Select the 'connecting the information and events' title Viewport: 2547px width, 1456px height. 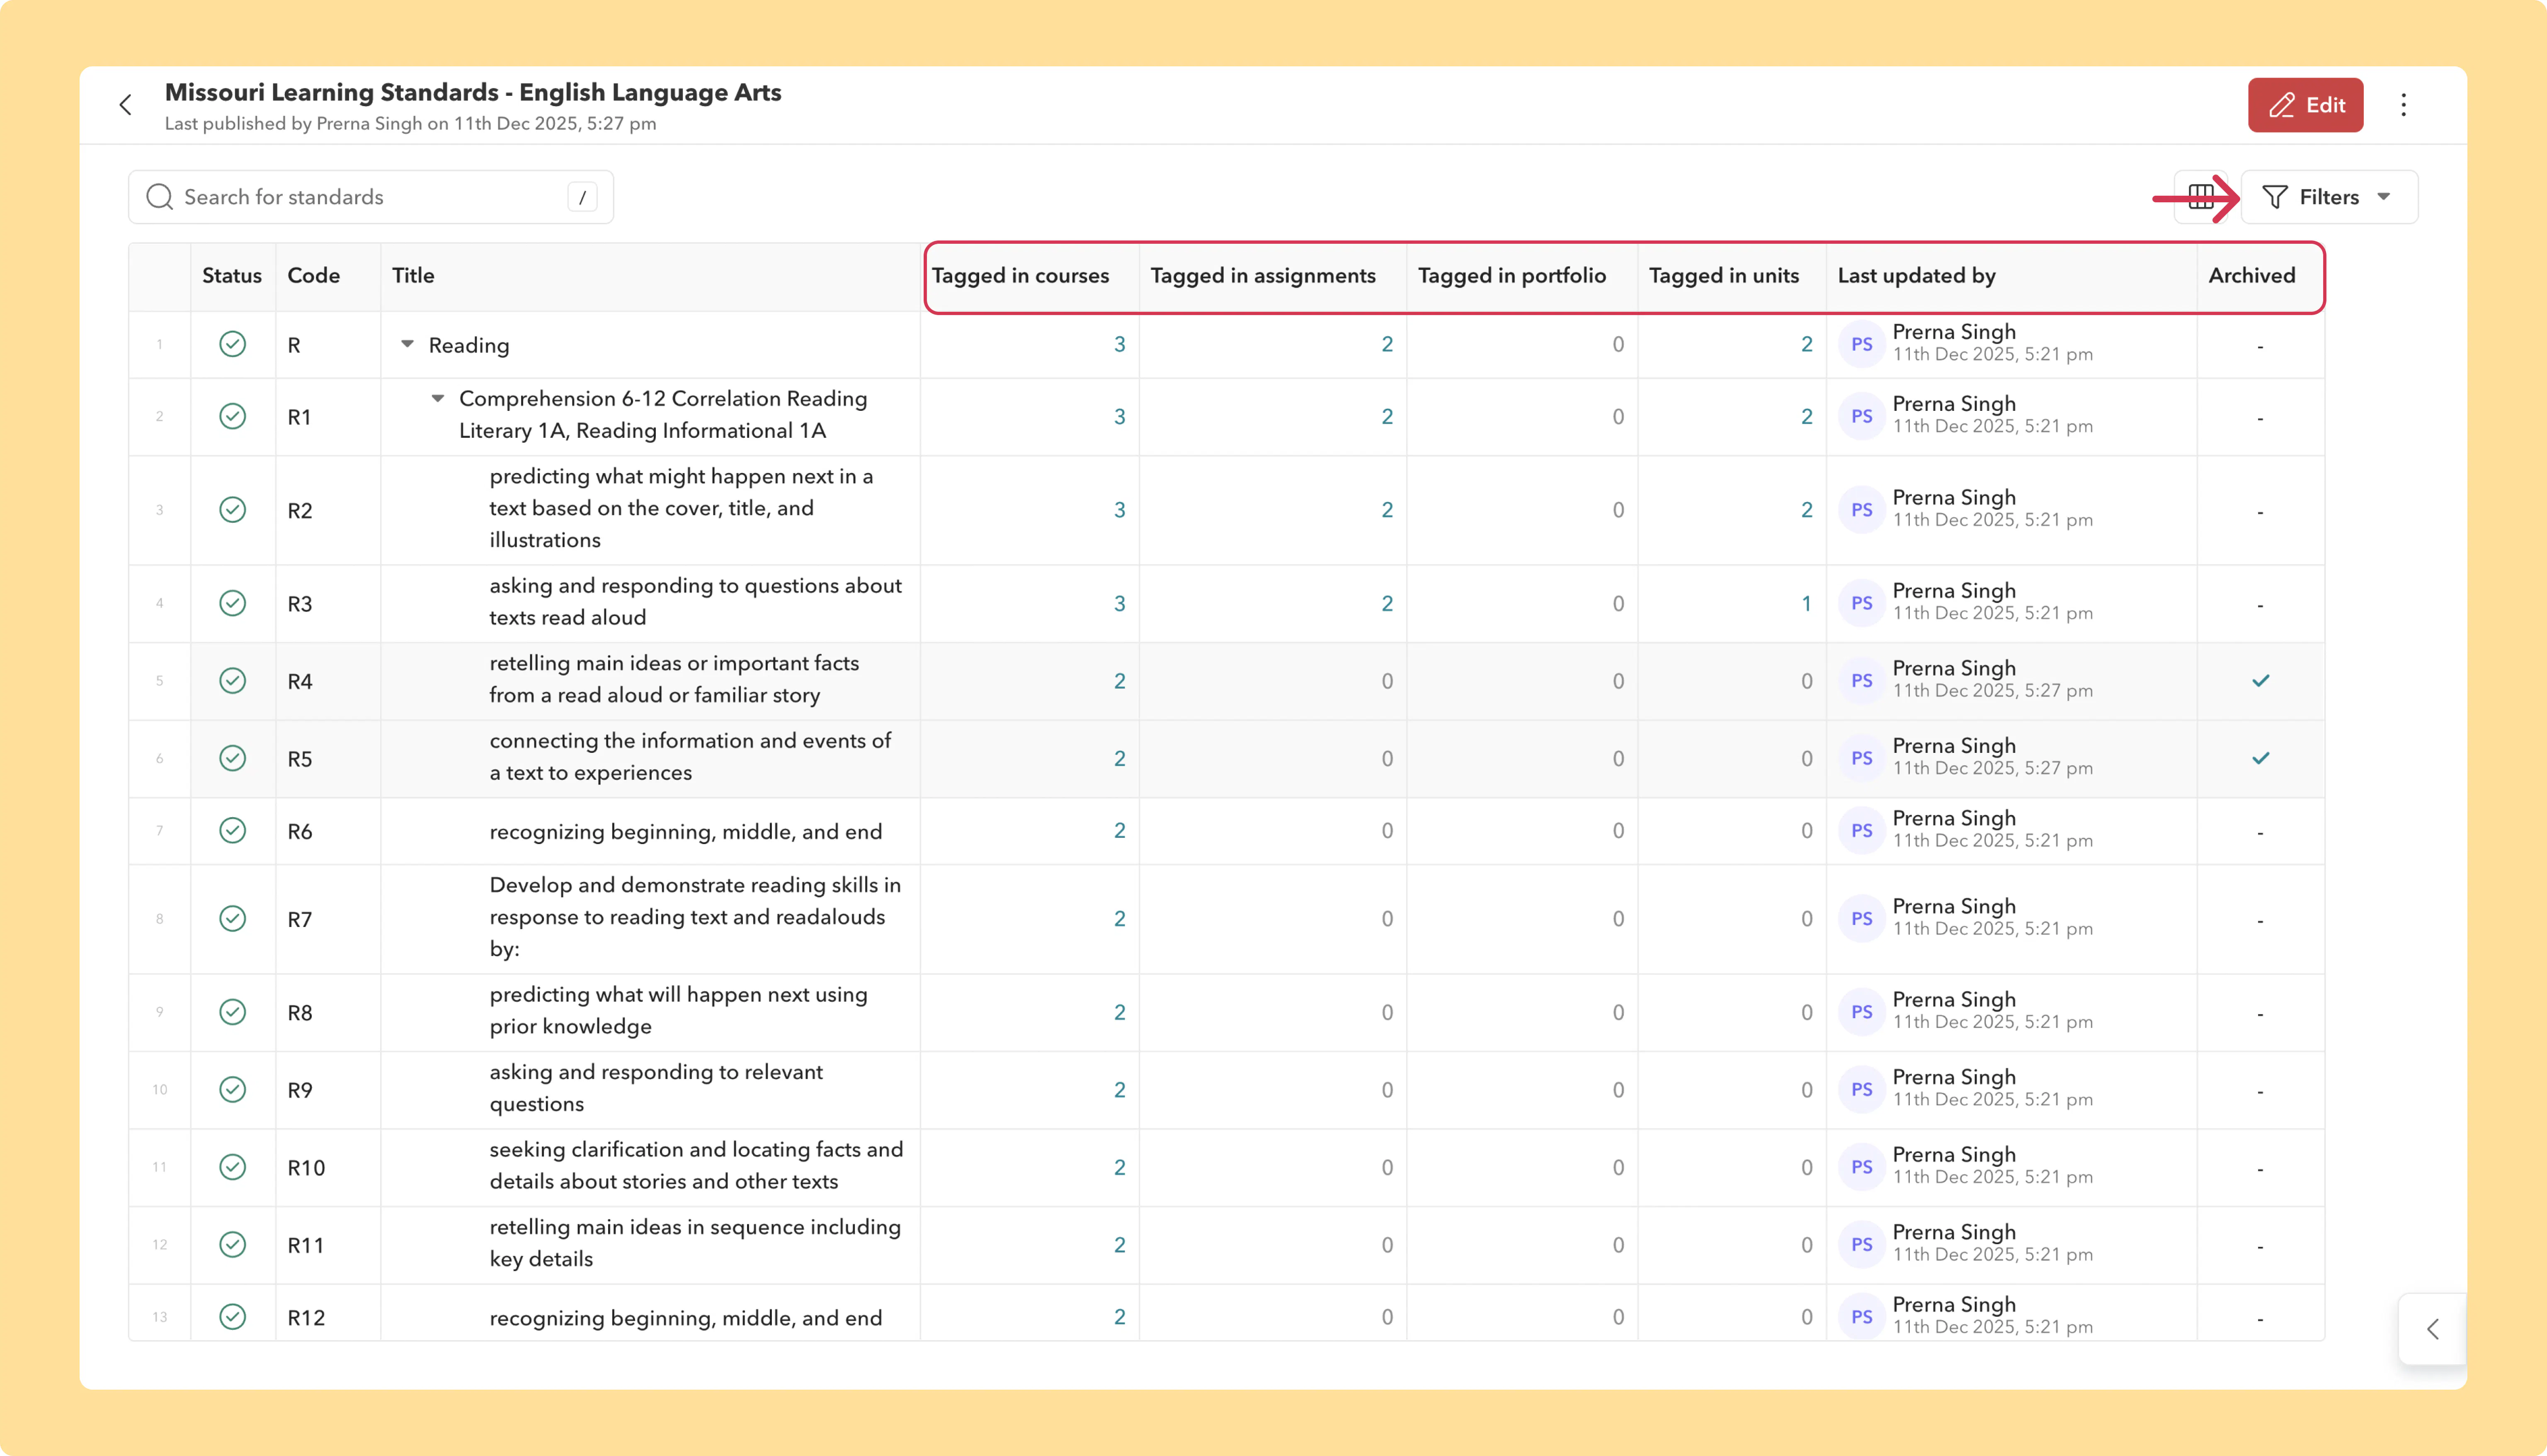coord(690,757)
